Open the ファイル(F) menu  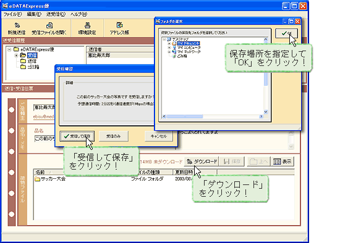pyautogui.click(x=12, y=14)
